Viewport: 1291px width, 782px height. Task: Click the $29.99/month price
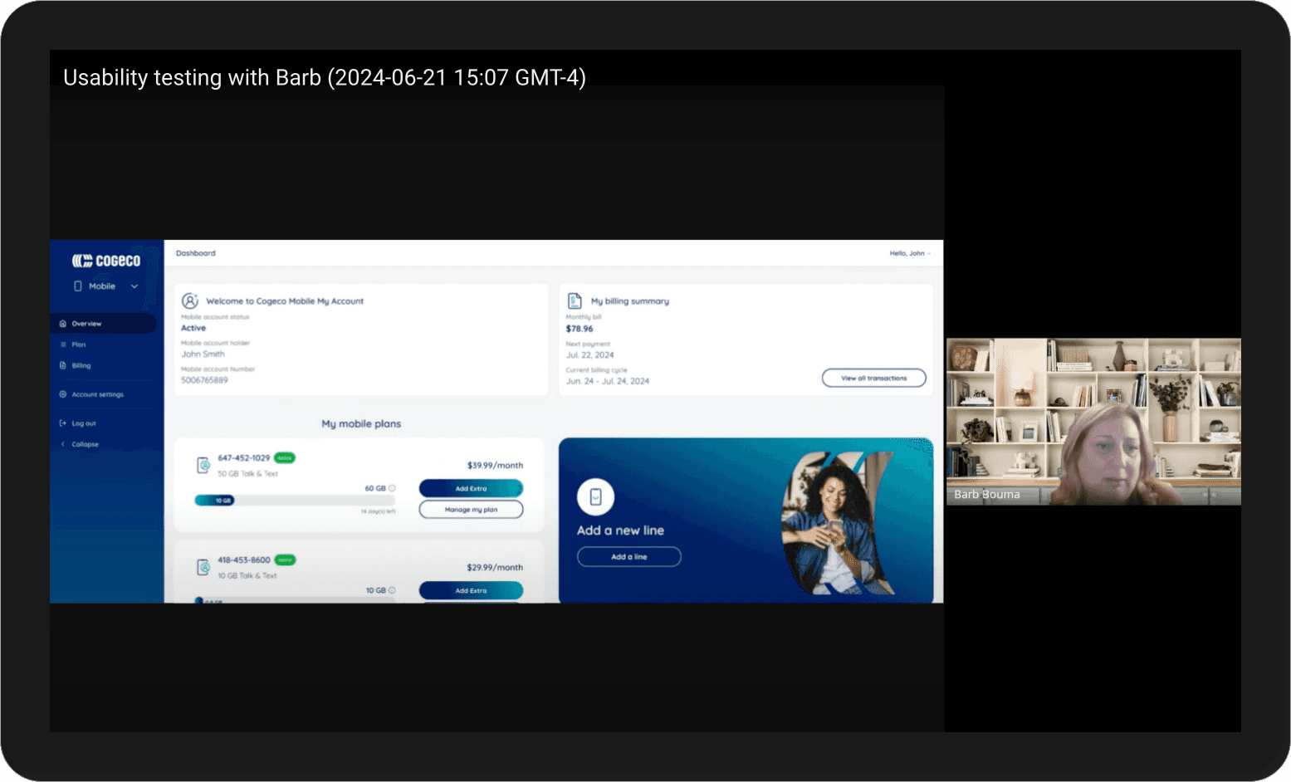(495, 568)
